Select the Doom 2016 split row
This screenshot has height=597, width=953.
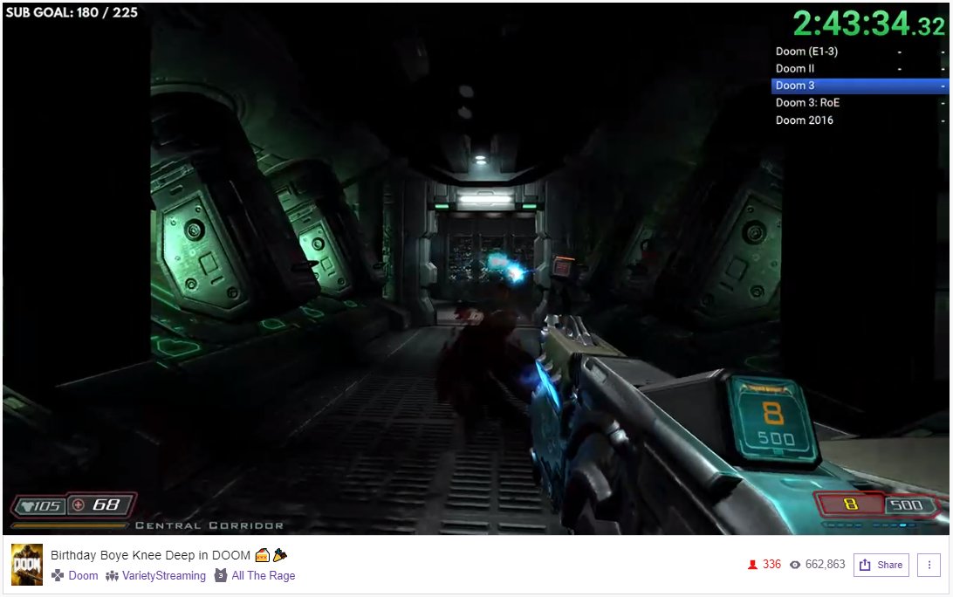point(860,120)
